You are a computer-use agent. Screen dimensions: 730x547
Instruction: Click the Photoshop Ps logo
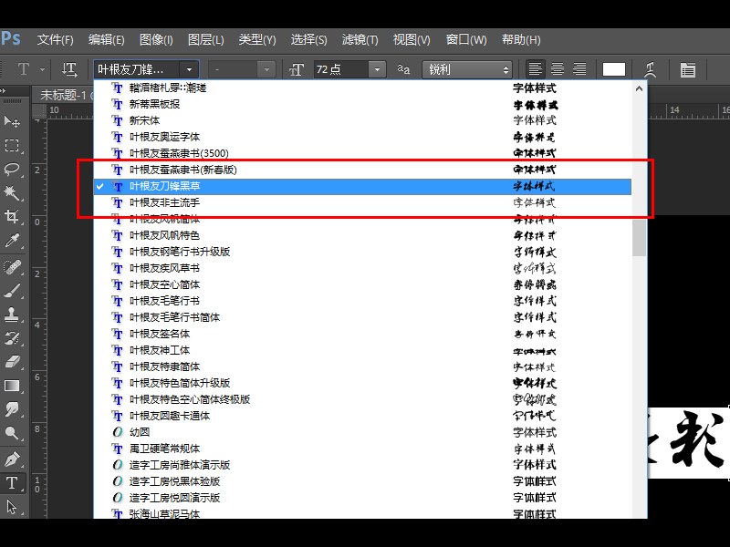click(x=10, y=38)
